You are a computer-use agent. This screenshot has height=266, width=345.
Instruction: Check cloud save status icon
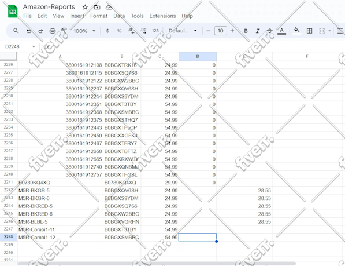(109, 8)
